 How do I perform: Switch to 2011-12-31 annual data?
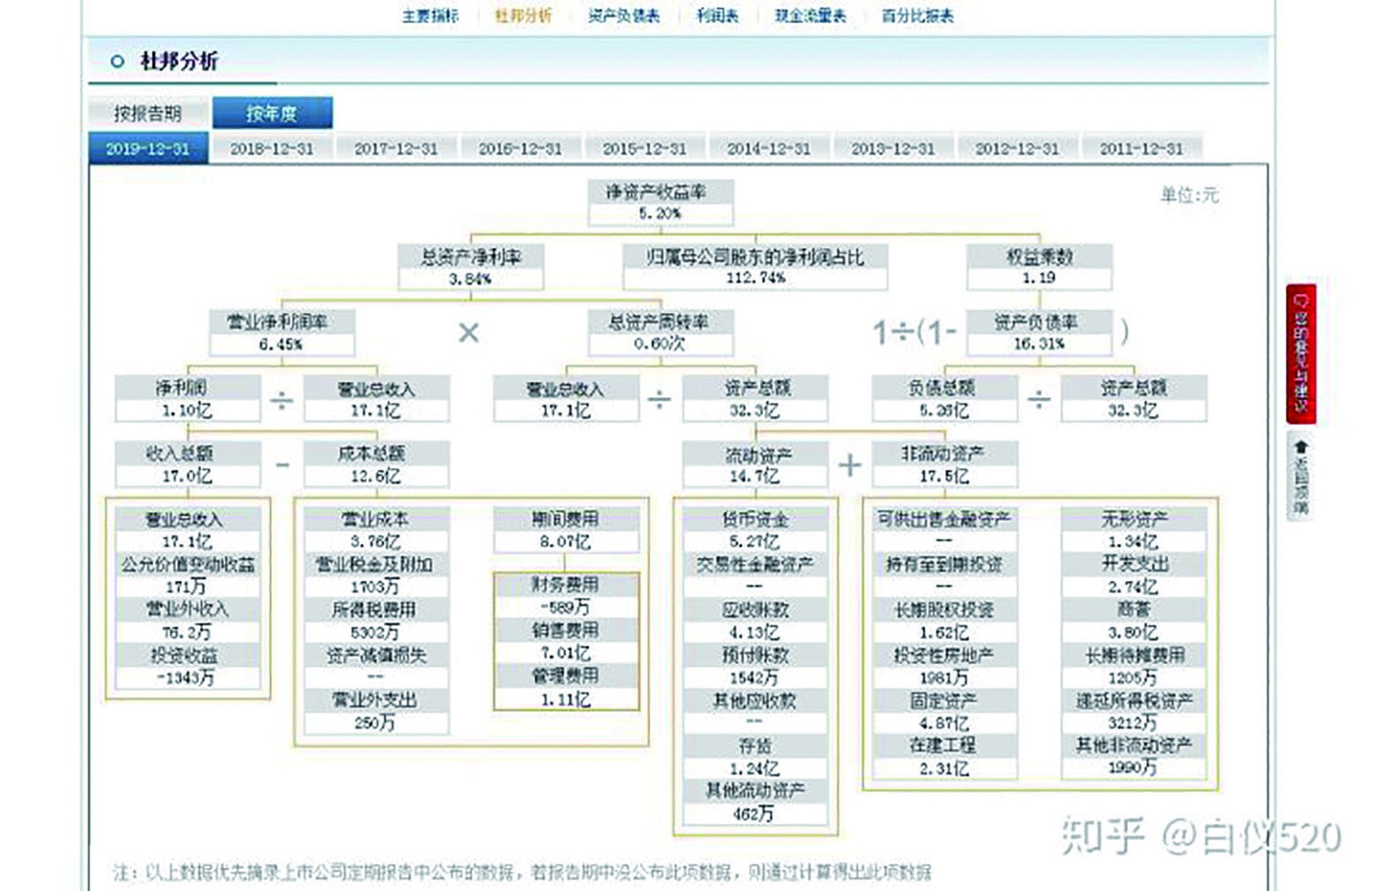click(x=1142, y=148)
